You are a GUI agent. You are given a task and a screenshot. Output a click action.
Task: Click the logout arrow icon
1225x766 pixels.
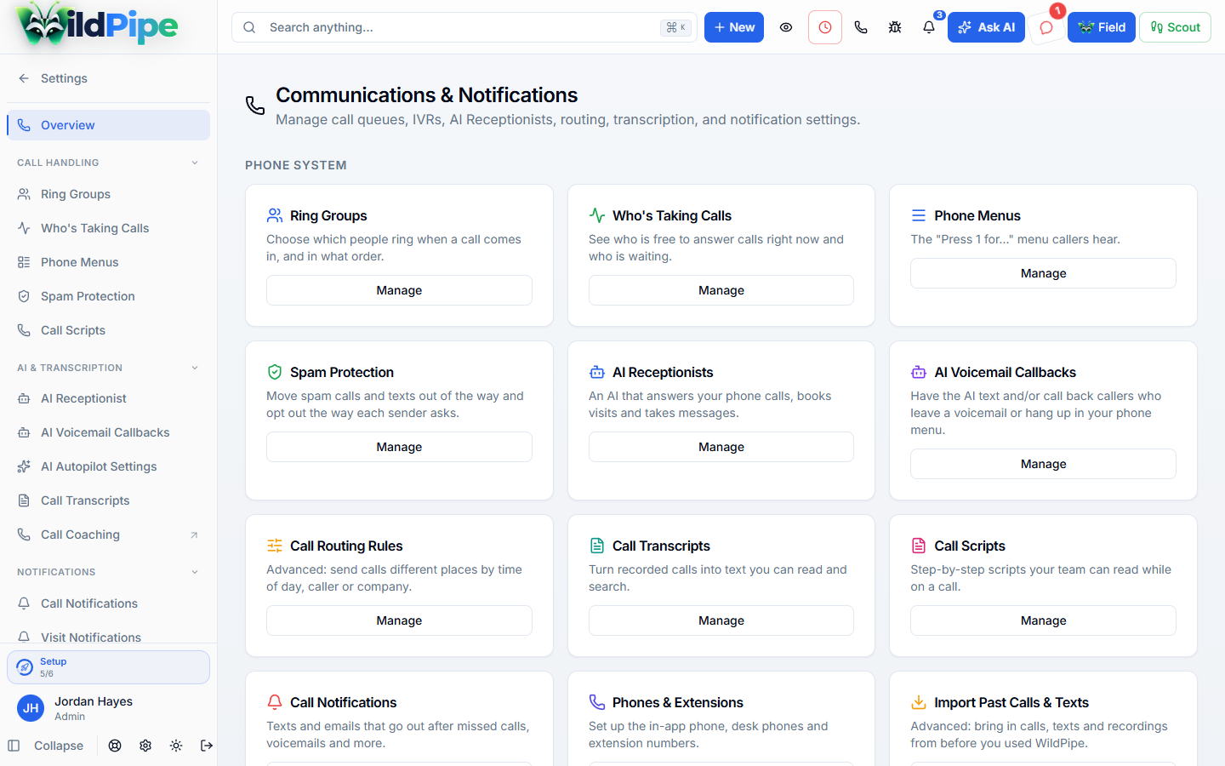tap(207, 746)
